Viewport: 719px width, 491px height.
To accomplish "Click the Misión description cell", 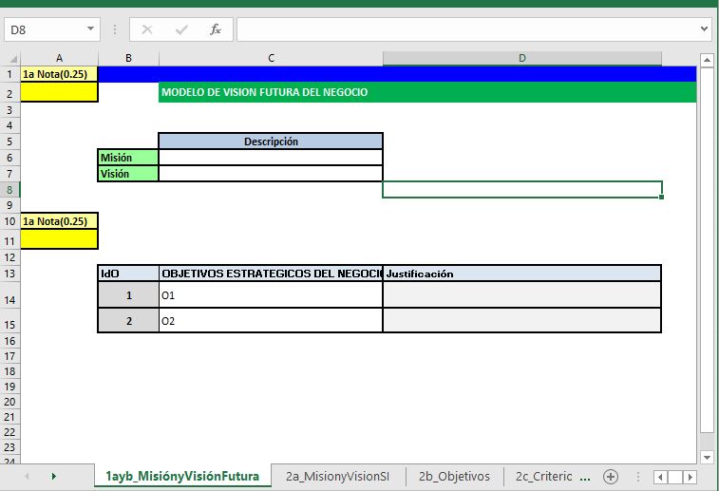I will pos(271,158).
